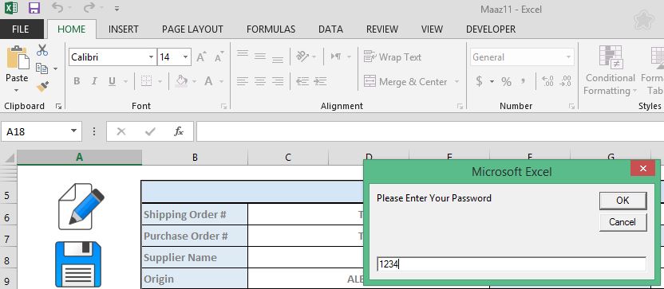This screenshot has height=289, width=664.
Task: Center text horizontally
Action: coord(260,81)
